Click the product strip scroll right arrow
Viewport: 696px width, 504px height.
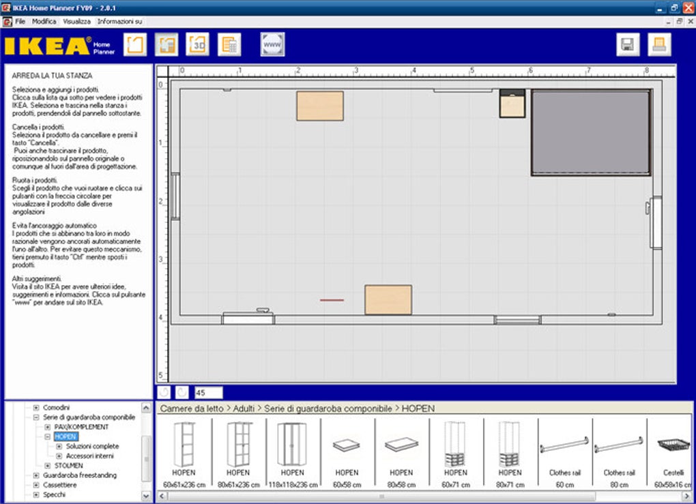tap(687, 496)
